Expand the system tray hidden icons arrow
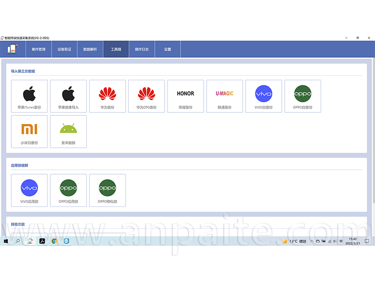 312,241
